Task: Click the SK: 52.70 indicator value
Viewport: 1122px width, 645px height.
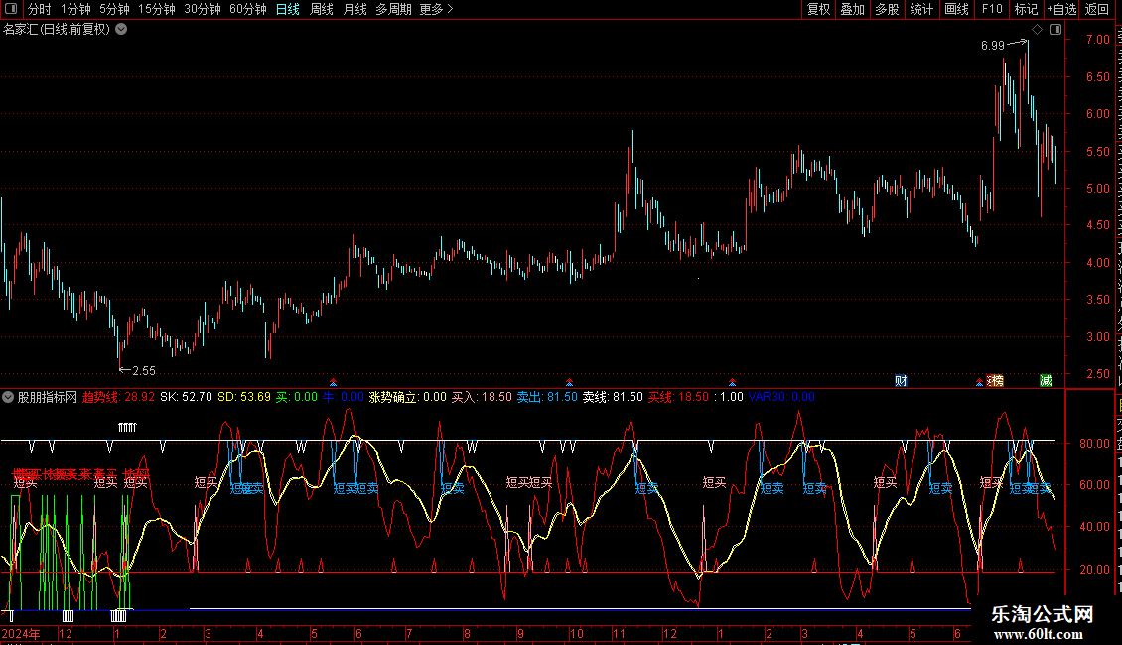Action: tap(186, 397)
